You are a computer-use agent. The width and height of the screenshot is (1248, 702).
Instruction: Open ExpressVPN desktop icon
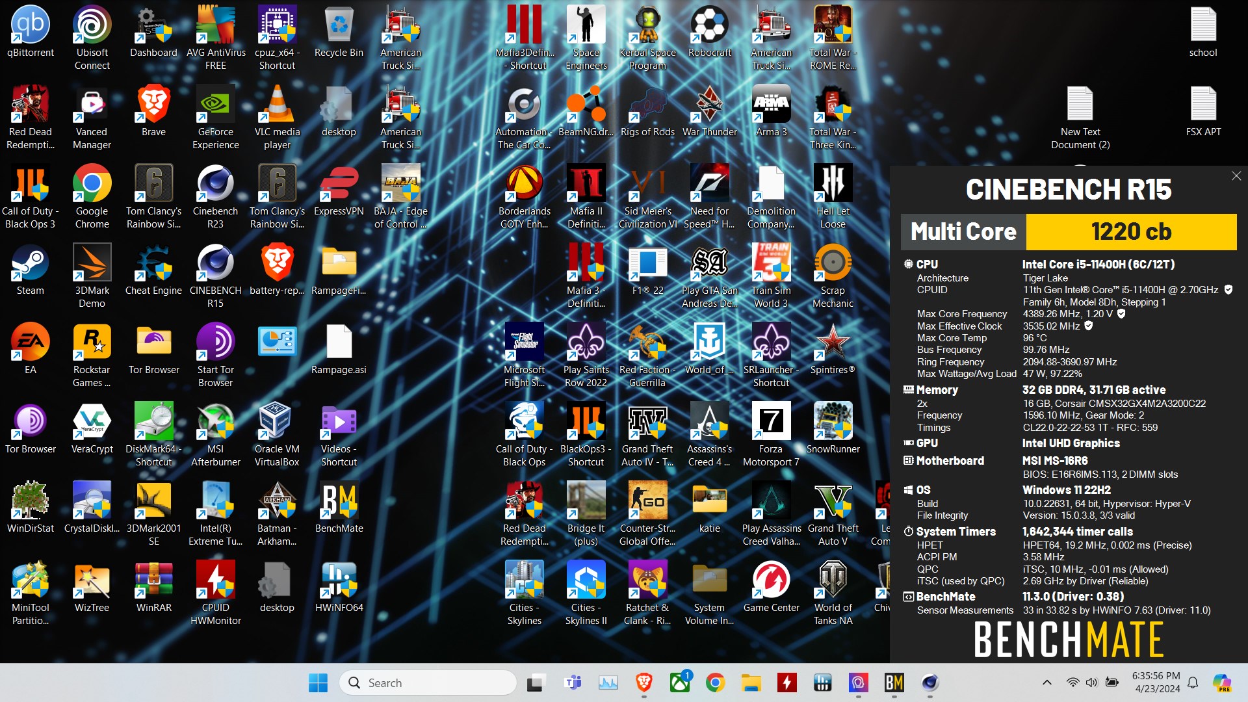(x=339, y=191)
